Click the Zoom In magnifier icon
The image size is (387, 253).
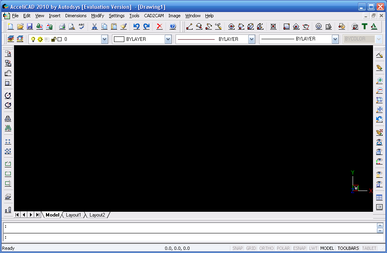pyautogui.click(x=379, y=80)
